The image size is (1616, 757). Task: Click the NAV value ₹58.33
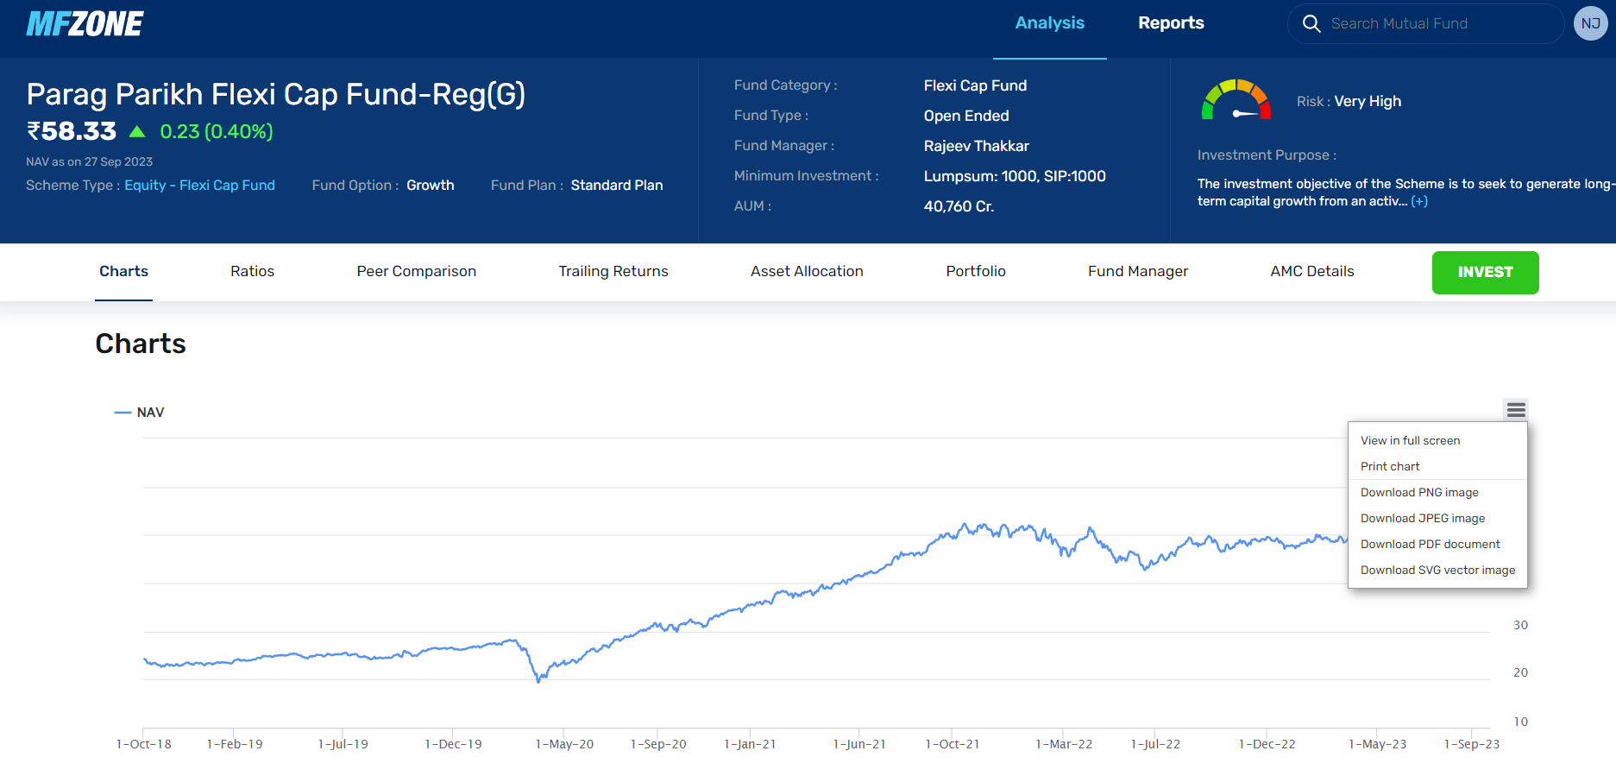tap(72, 131)
